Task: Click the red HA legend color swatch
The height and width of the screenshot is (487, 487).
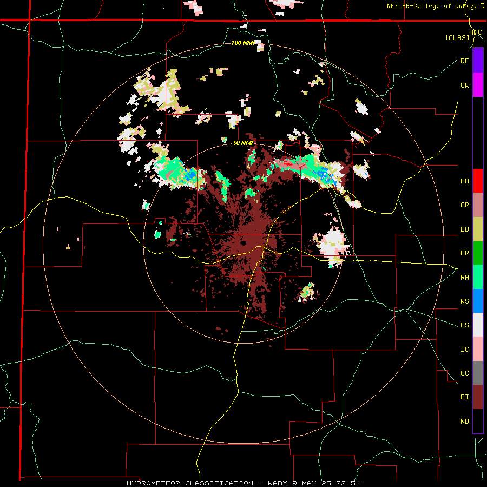Action: pyautogui.click(x=478, y=181)
